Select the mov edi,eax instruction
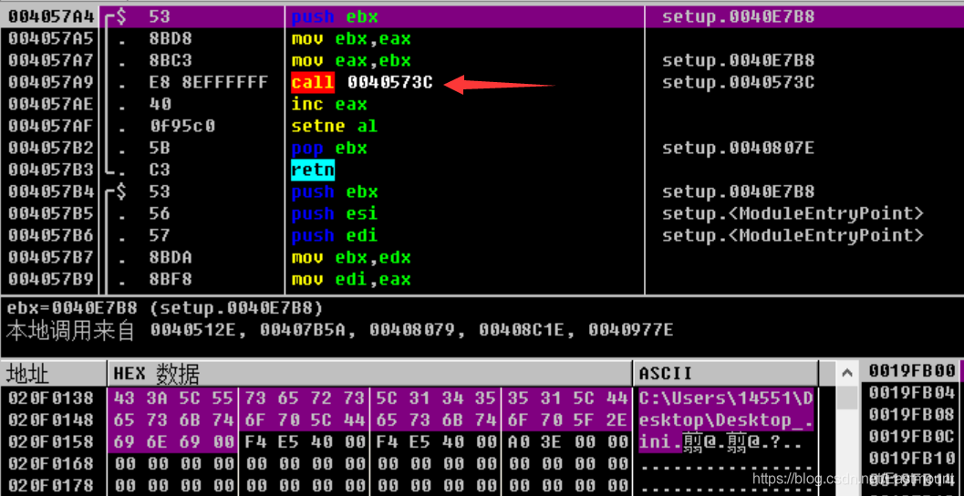The height and width of the screenshot is (496, 964). click(x=351, y=279)
